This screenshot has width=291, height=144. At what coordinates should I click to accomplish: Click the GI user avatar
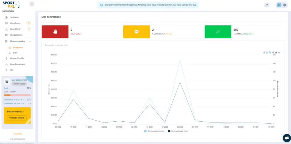tap(279, 5)
